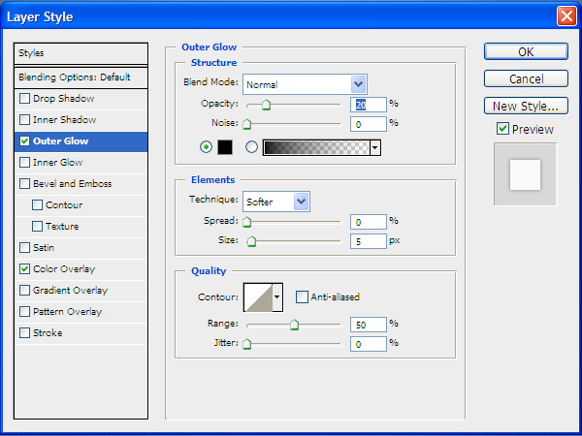
Task: Open the Color Overlay effect settings
Action: pos(64,268)
